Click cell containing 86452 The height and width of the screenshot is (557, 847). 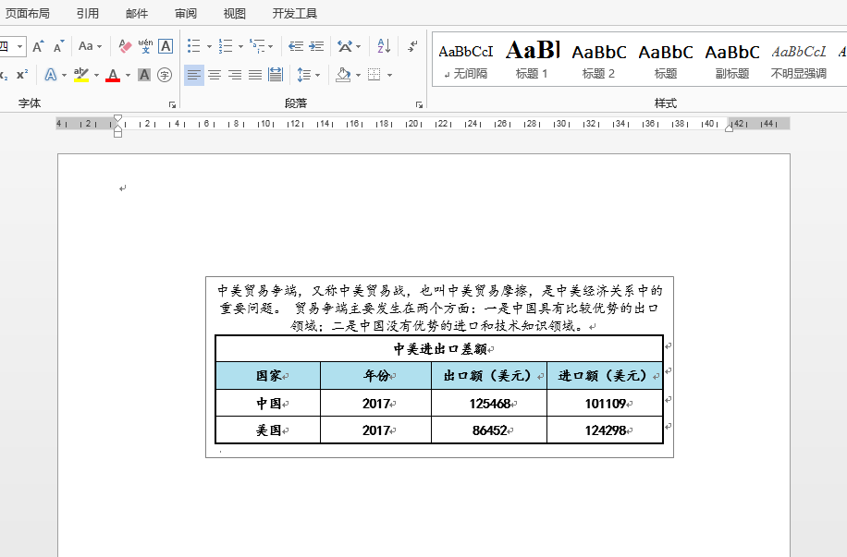489,430
